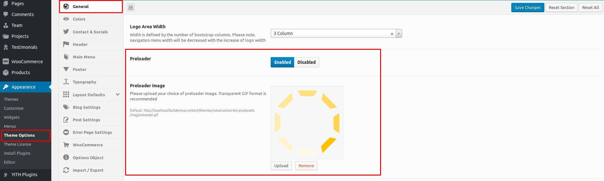Click the Typography text icon
604x181 pixels.
pyautogui.click(x=66, y=82)
